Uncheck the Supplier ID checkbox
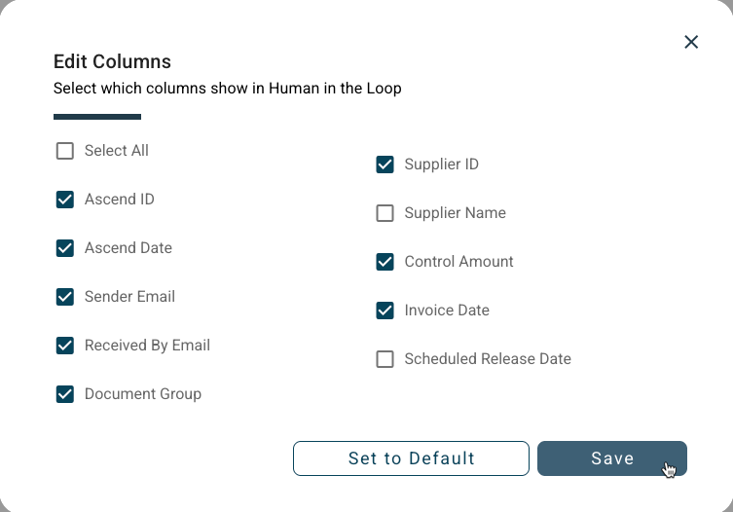The image size is (733, 512). 385,165
